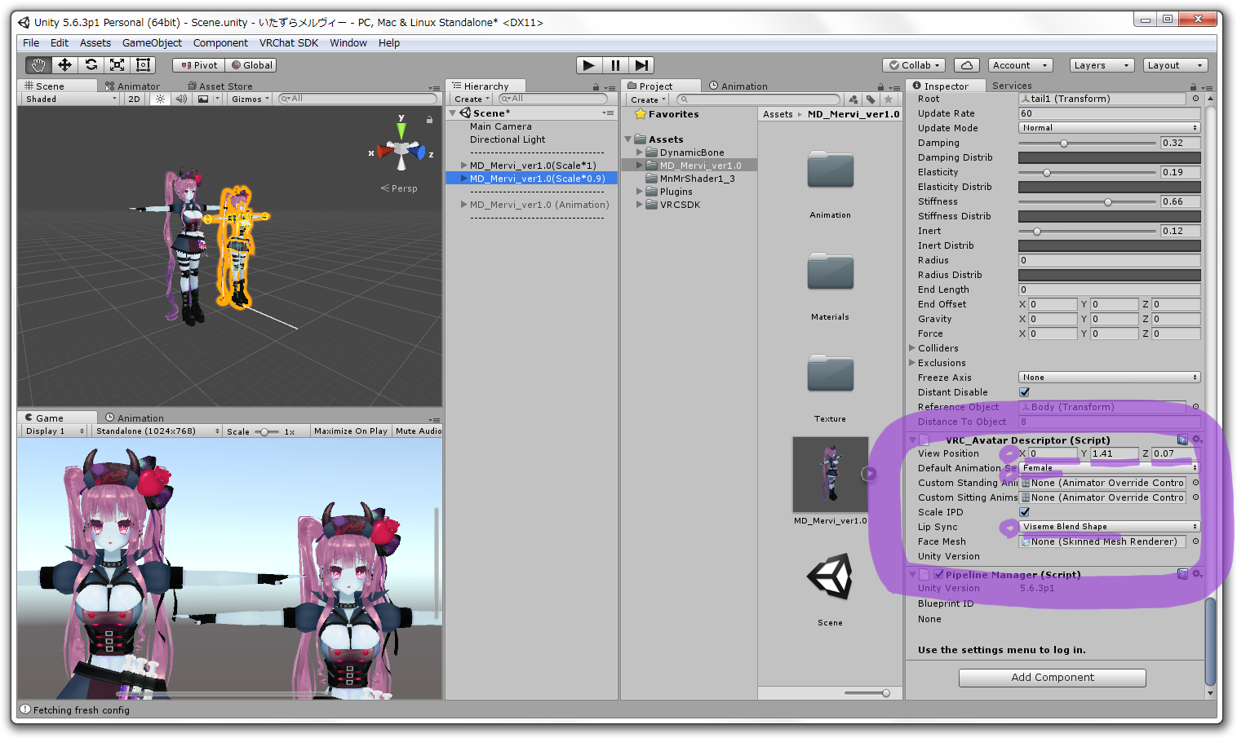Image resolution: width=1237 pixels, height=738 pixels.
Task: Select the Rotate tool
Action: [x=91, y=65]
